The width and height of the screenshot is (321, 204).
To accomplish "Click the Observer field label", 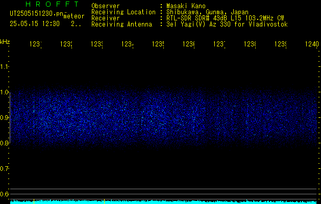I will click(x=106, y=6).
